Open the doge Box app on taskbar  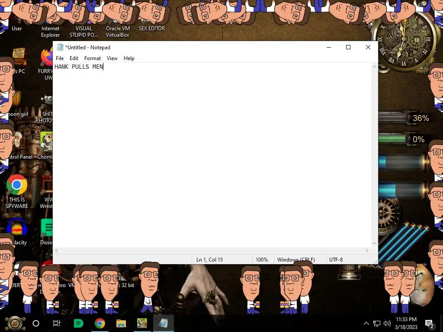[142, 323]
